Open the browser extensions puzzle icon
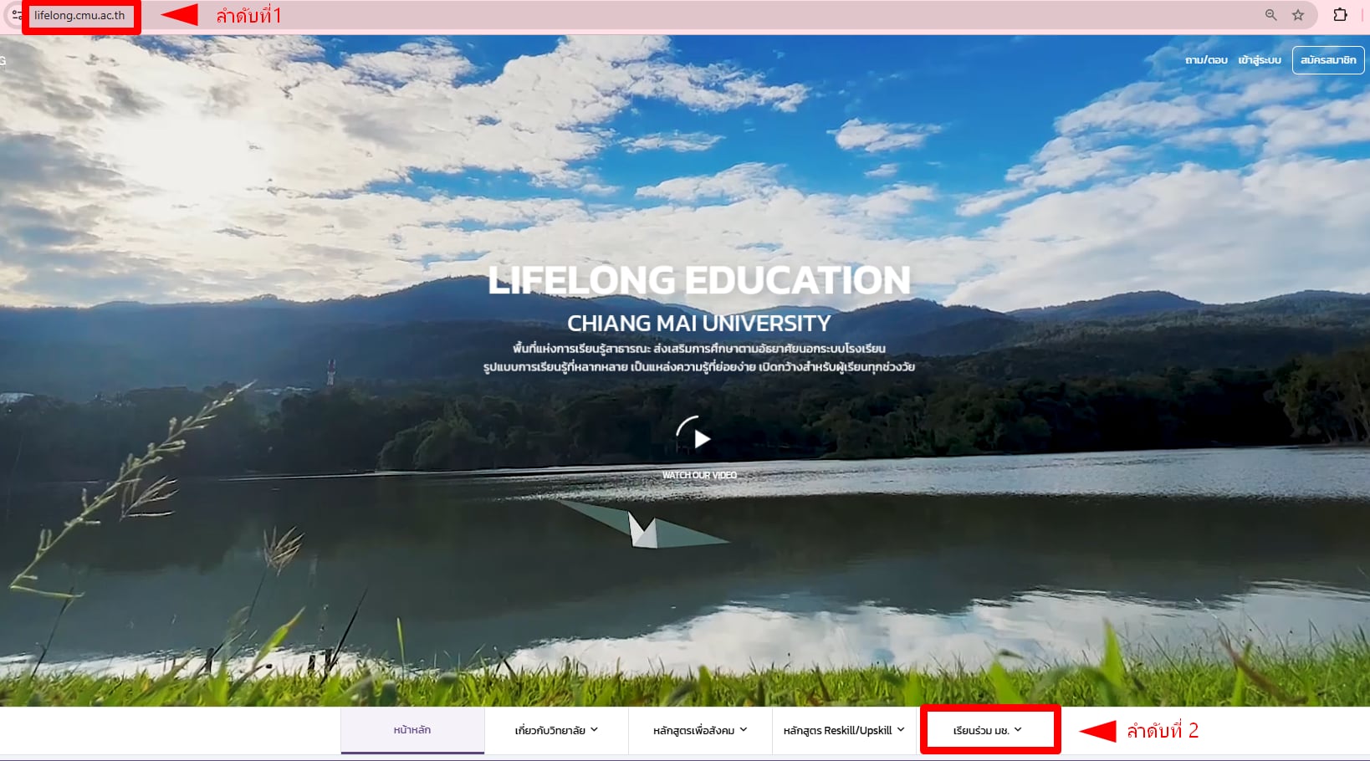 pos(1341,15)
